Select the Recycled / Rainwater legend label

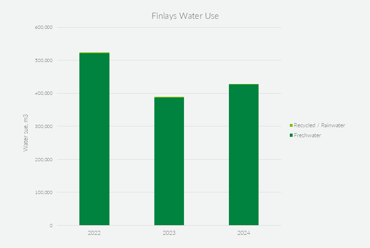pos(319,126)
